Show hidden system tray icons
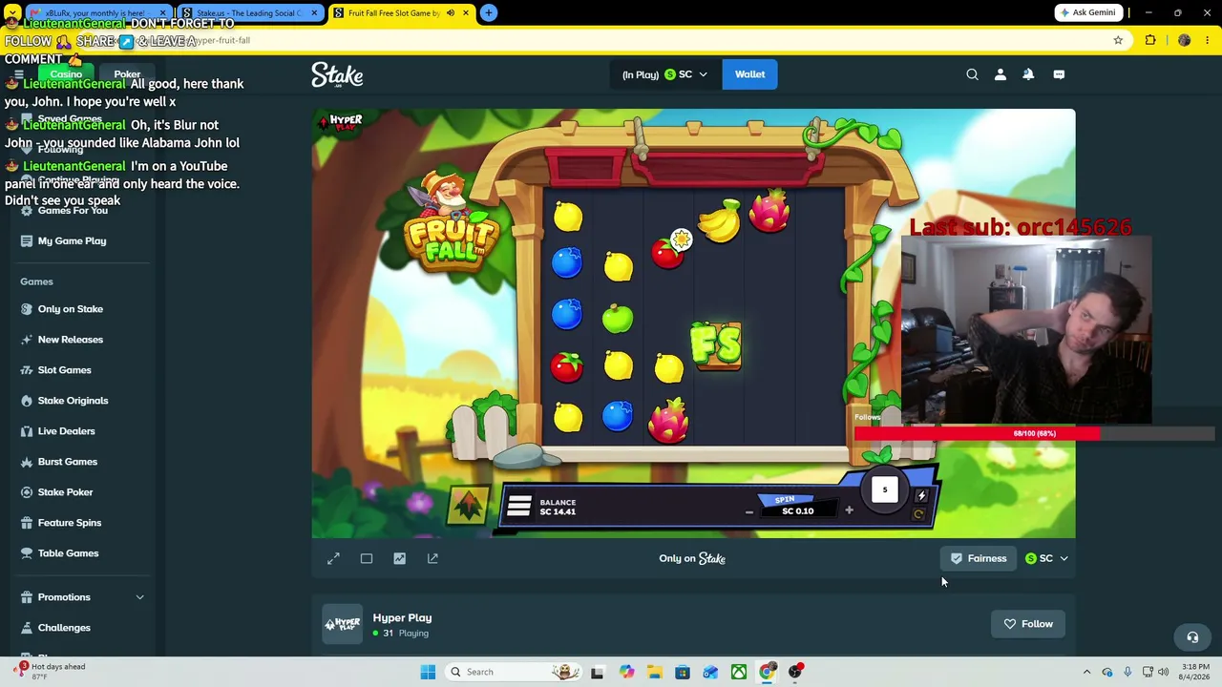Image resolution: width=1222 pixels, height=687 pixels. pos(1086,672)
